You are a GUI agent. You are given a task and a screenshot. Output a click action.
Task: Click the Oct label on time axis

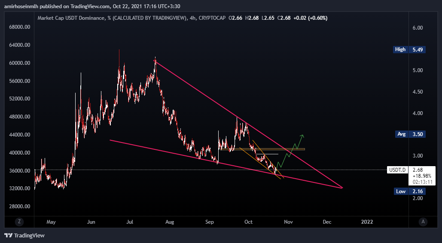pyautogui.click(x=248, y=222)
